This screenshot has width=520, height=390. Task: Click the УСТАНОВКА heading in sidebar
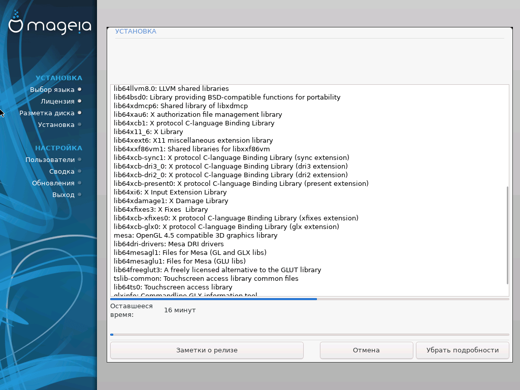coord(58,78)
